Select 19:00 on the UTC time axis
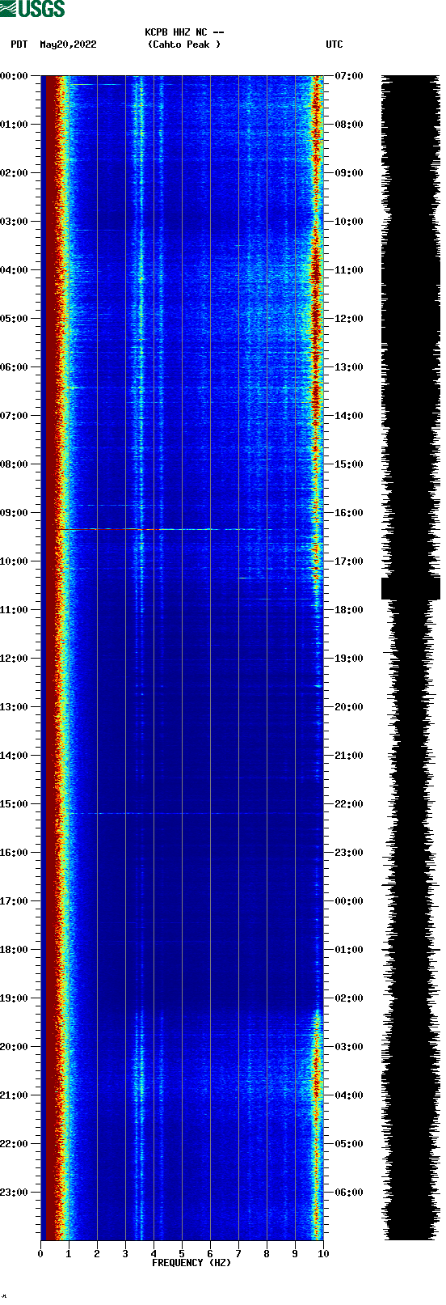This screenshot has width=446, height=1305. 349,659
